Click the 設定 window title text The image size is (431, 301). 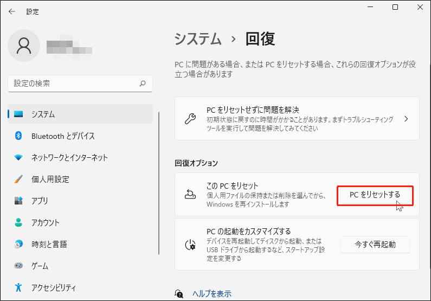(x=33, y=11)
